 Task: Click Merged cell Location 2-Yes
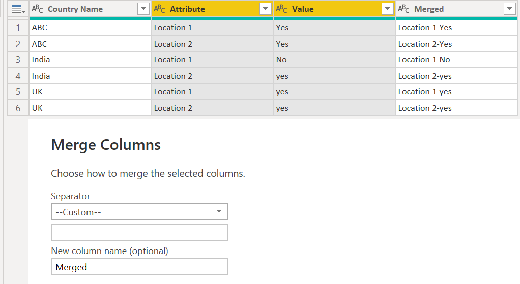tap(456, 44)
